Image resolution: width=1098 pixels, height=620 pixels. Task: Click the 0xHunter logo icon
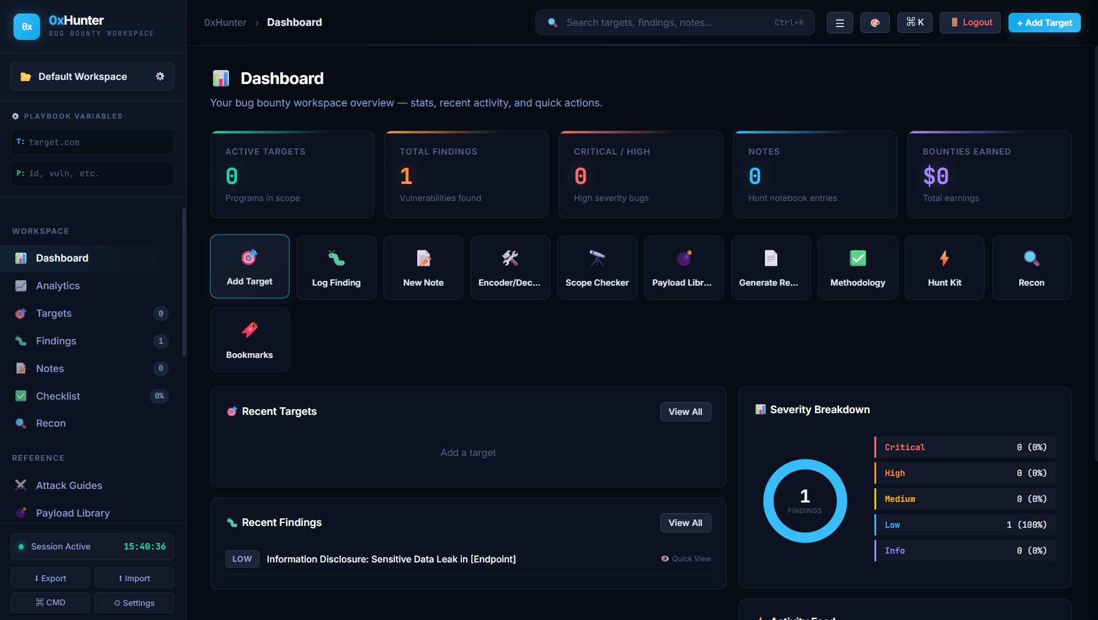pos(26,26)
